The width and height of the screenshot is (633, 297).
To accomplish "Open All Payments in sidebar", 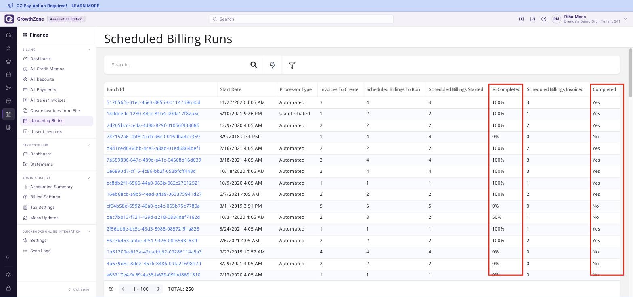I will coord(43,90).
